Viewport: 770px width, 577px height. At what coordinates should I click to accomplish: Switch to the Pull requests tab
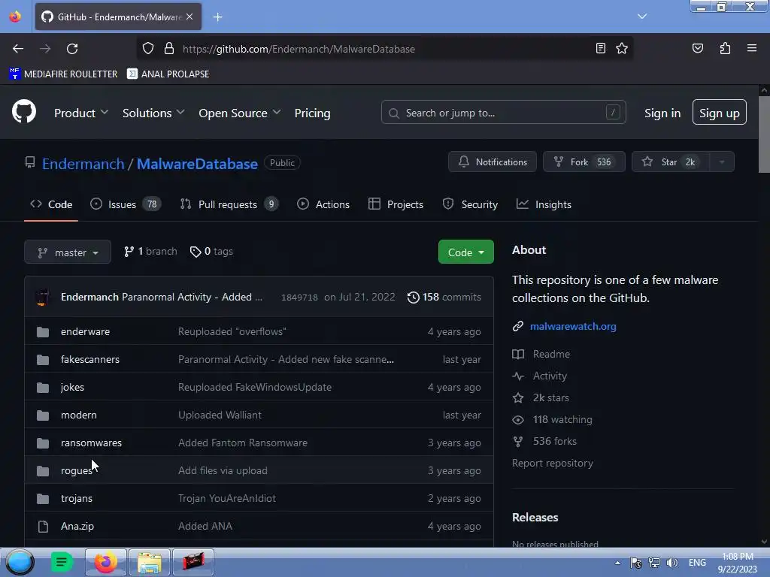pyautogui.click(x=229, y=204)
